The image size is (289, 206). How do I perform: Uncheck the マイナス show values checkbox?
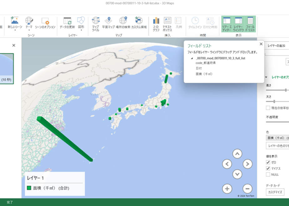(268, 168)
